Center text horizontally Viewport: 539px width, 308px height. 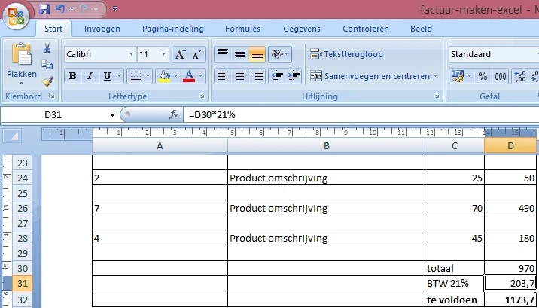coord(240,76)
